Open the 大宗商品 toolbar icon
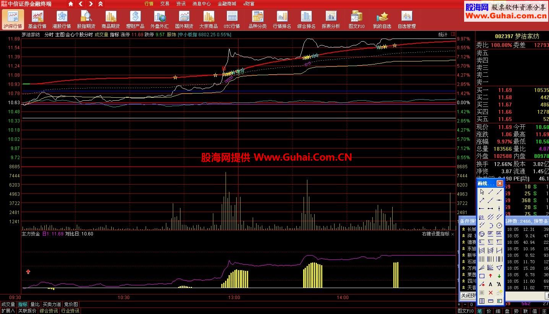Screen dimensions: 549x314 (208, 19)
